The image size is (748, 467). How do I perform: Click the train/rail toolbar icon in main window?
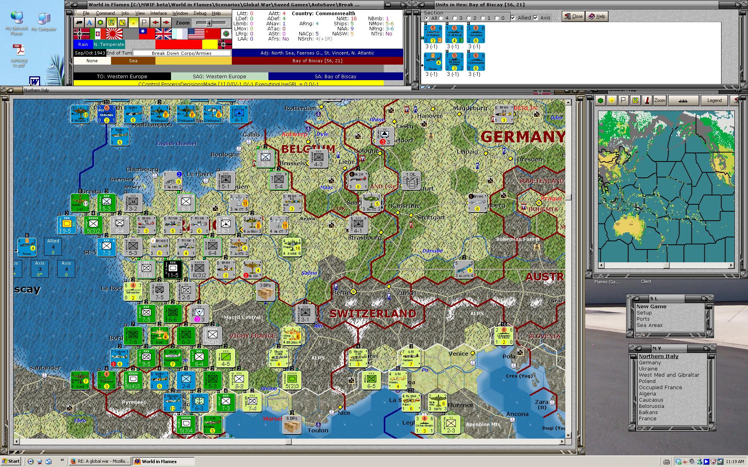(79, 22)
